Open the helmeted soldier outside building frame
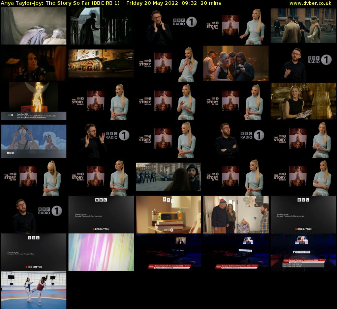 (x=168, y=177)
